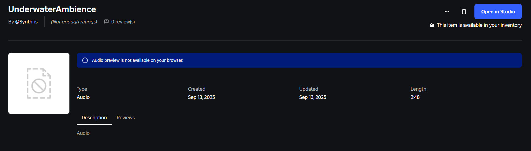Click the info icon in the blue banner
531x151 pixels.
click(85, 60)
